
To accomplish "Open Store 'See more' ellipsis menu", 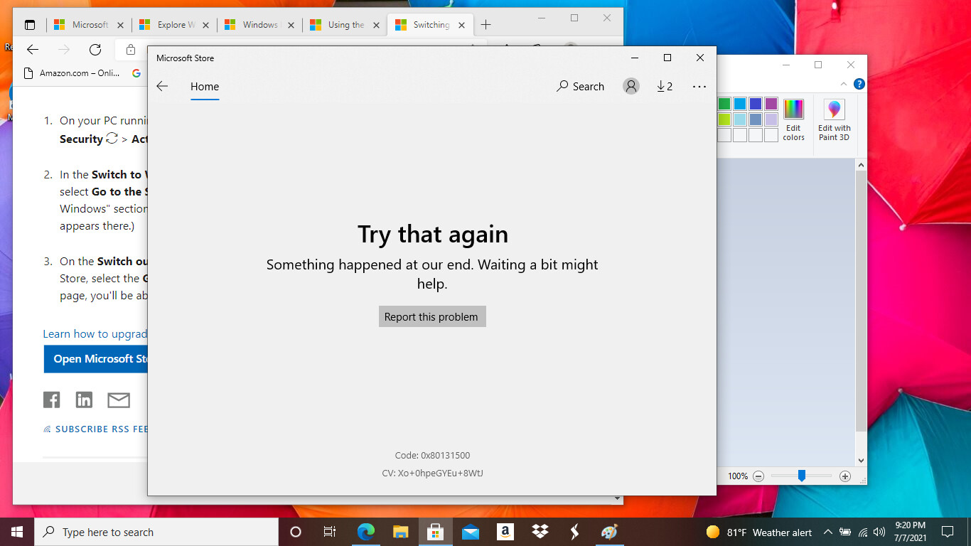I will 699,86.
